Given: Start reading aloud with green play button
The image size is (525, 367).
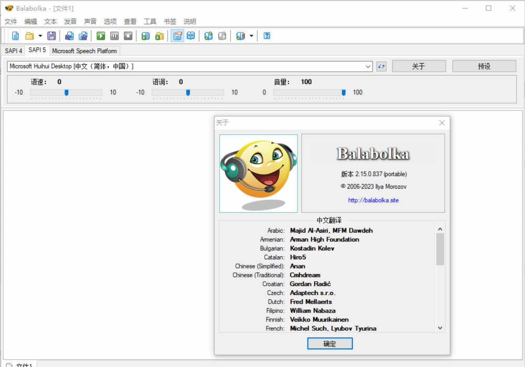Looking at the screenshot, I should coord(101,36).
